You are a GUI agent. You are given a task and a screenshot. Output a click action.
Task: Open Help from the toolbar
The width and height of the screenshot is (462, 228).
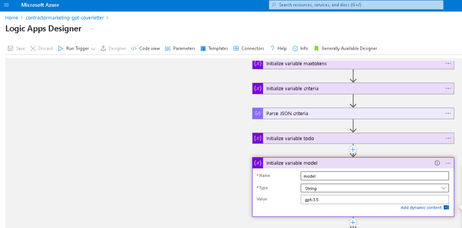(x=279, y=48)
